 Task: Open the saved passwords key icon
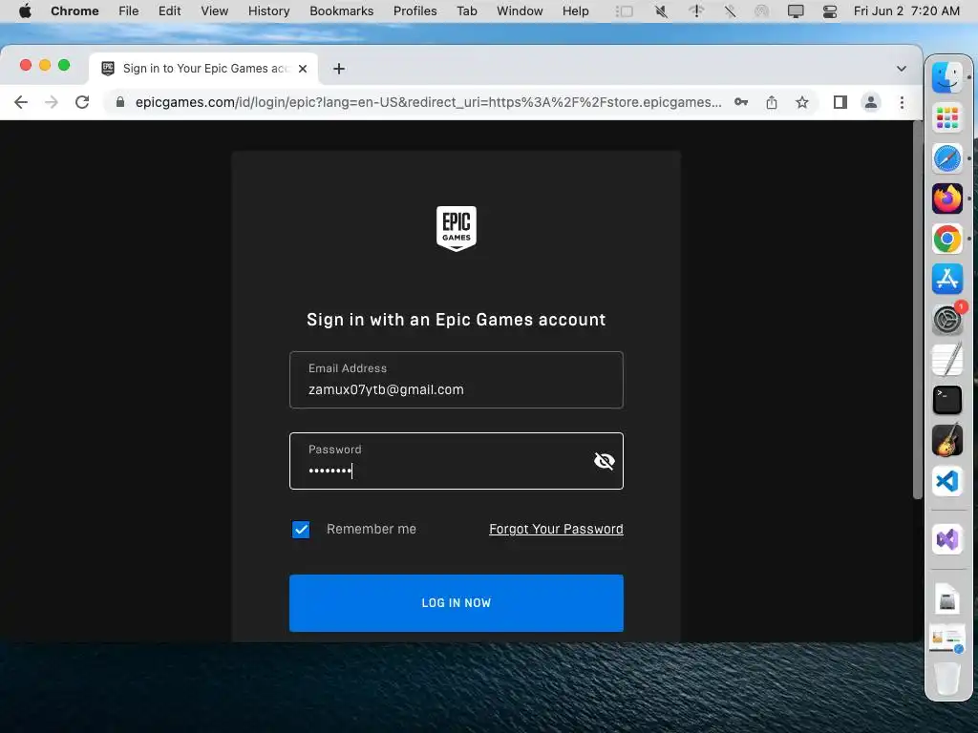[x=741, y=102]
